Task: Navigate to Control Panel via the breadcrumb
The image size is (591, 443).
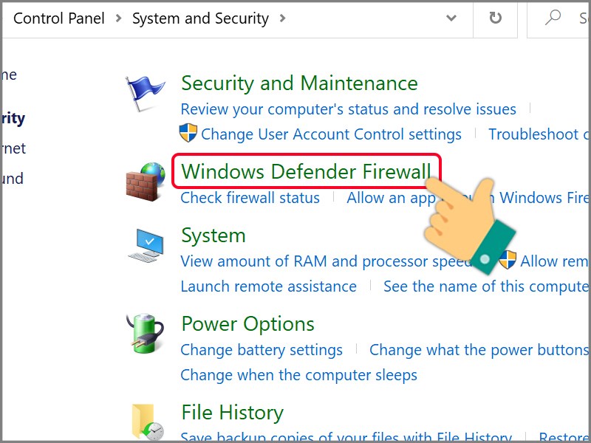Action: (x=58, y=19)
